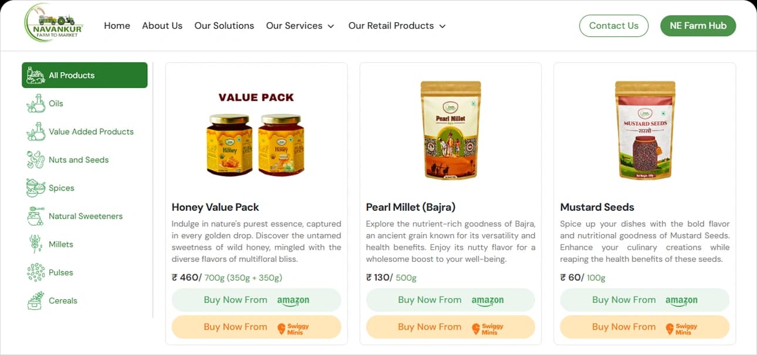Viewport: 757px width, 355px height.
Task: Open the About Us page
Action: [162, 26]
